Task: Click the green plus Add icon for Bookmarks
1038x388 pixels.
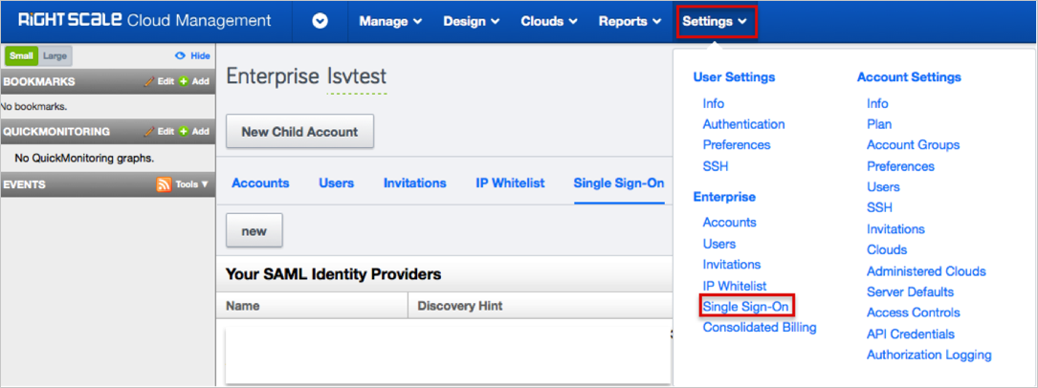Action: 184,82
